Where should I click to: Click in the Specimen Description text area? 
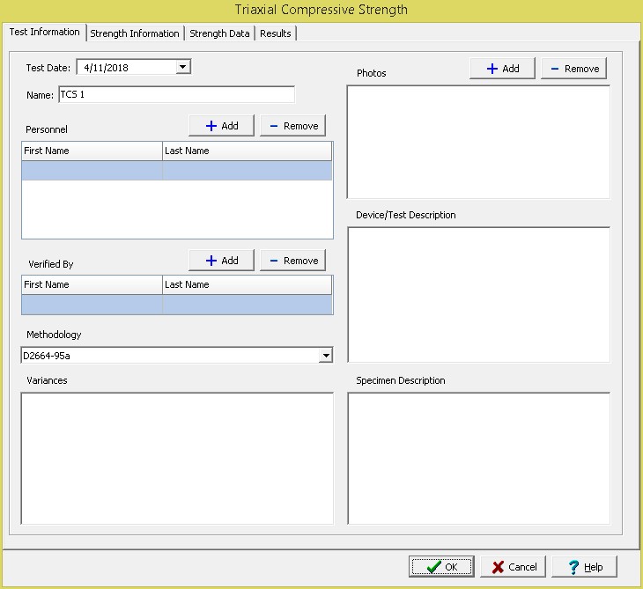(x=478, y=458)
